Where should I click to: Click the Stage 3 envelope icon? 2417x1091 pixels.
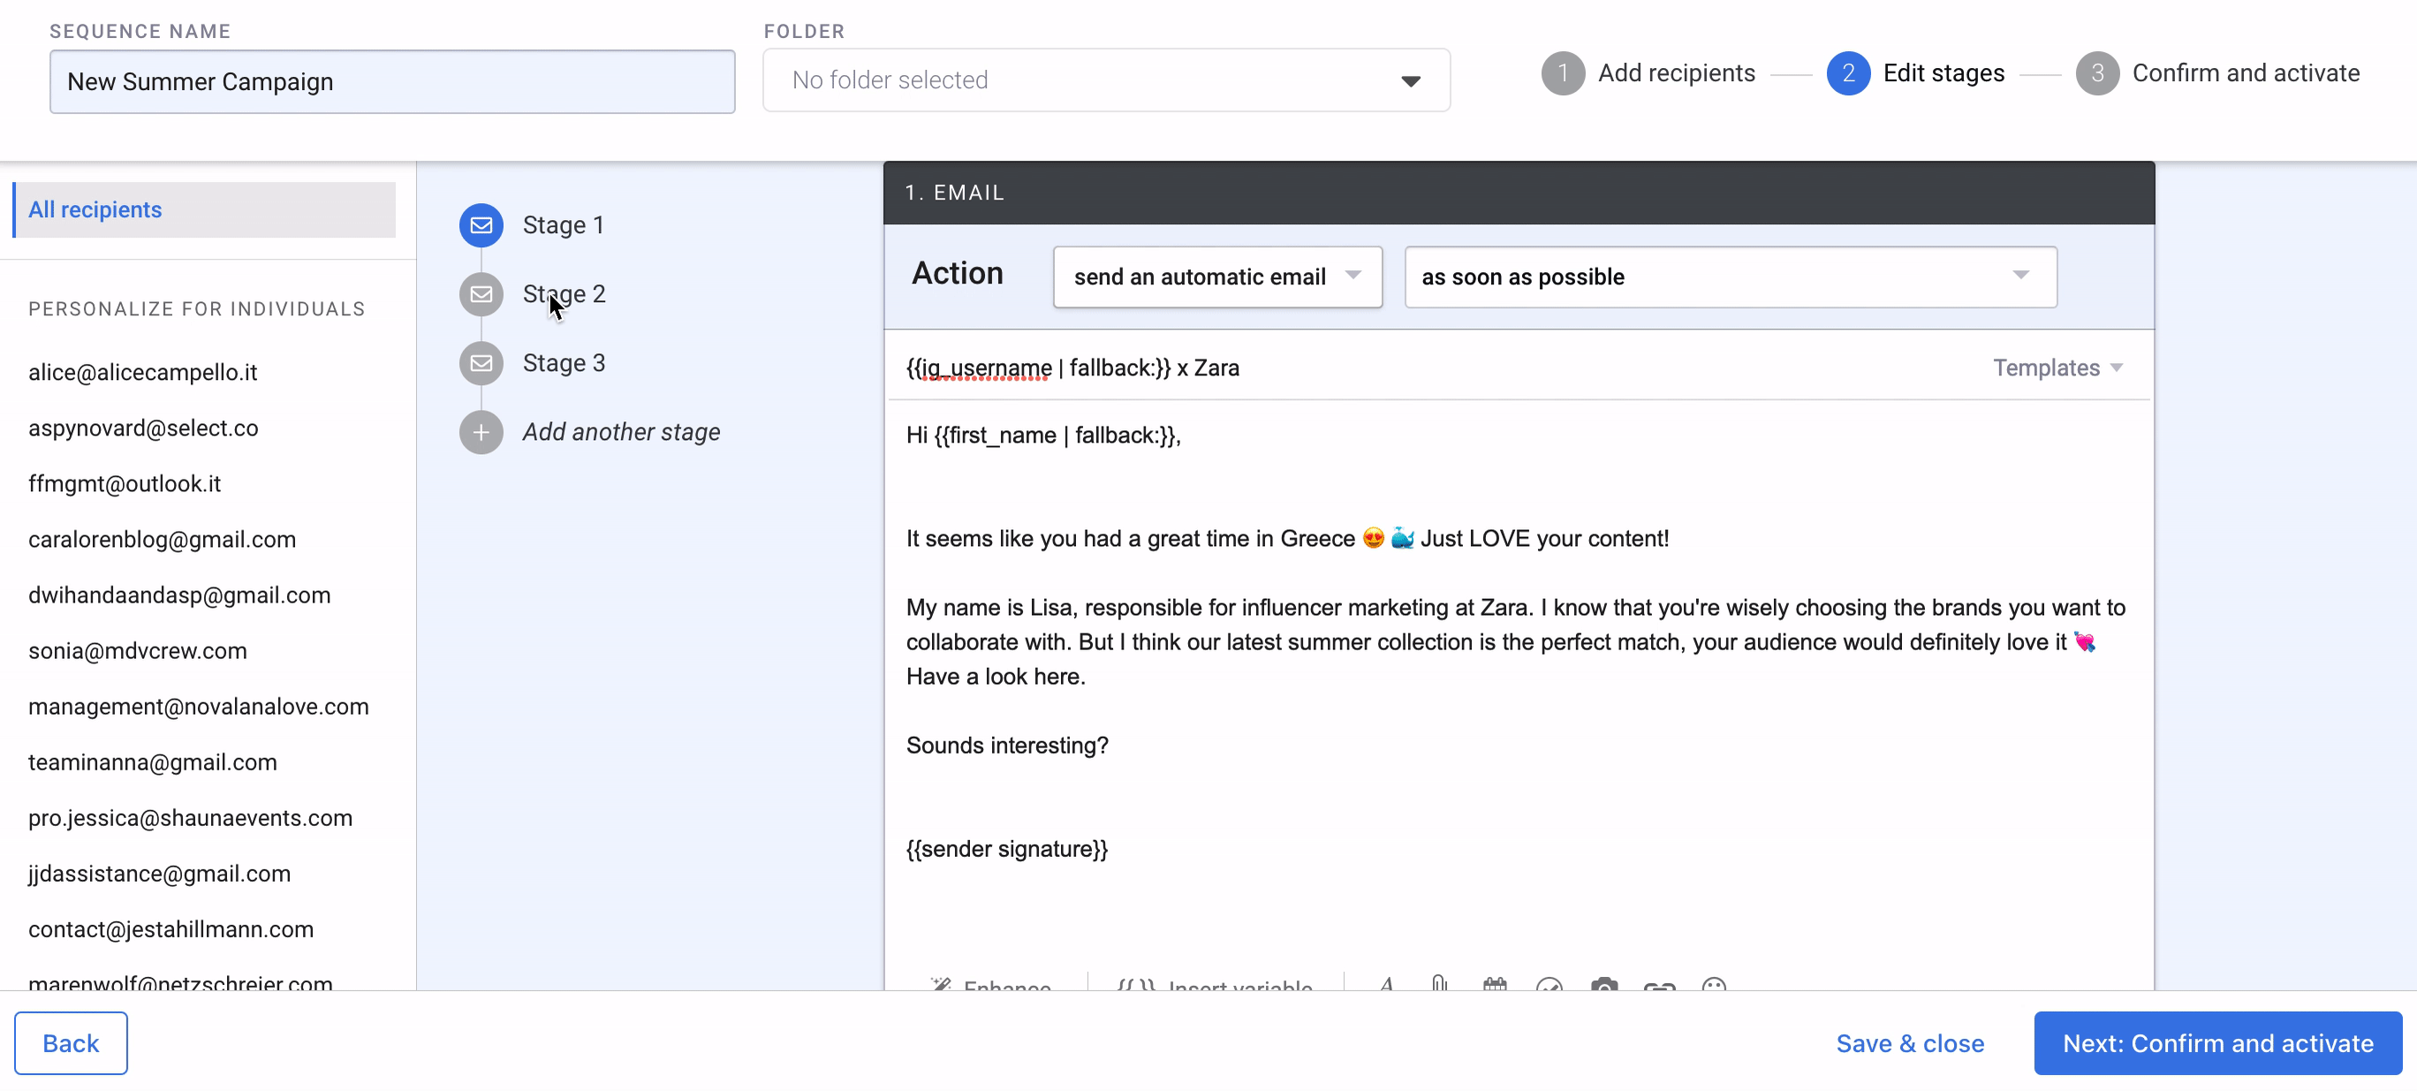481,363
